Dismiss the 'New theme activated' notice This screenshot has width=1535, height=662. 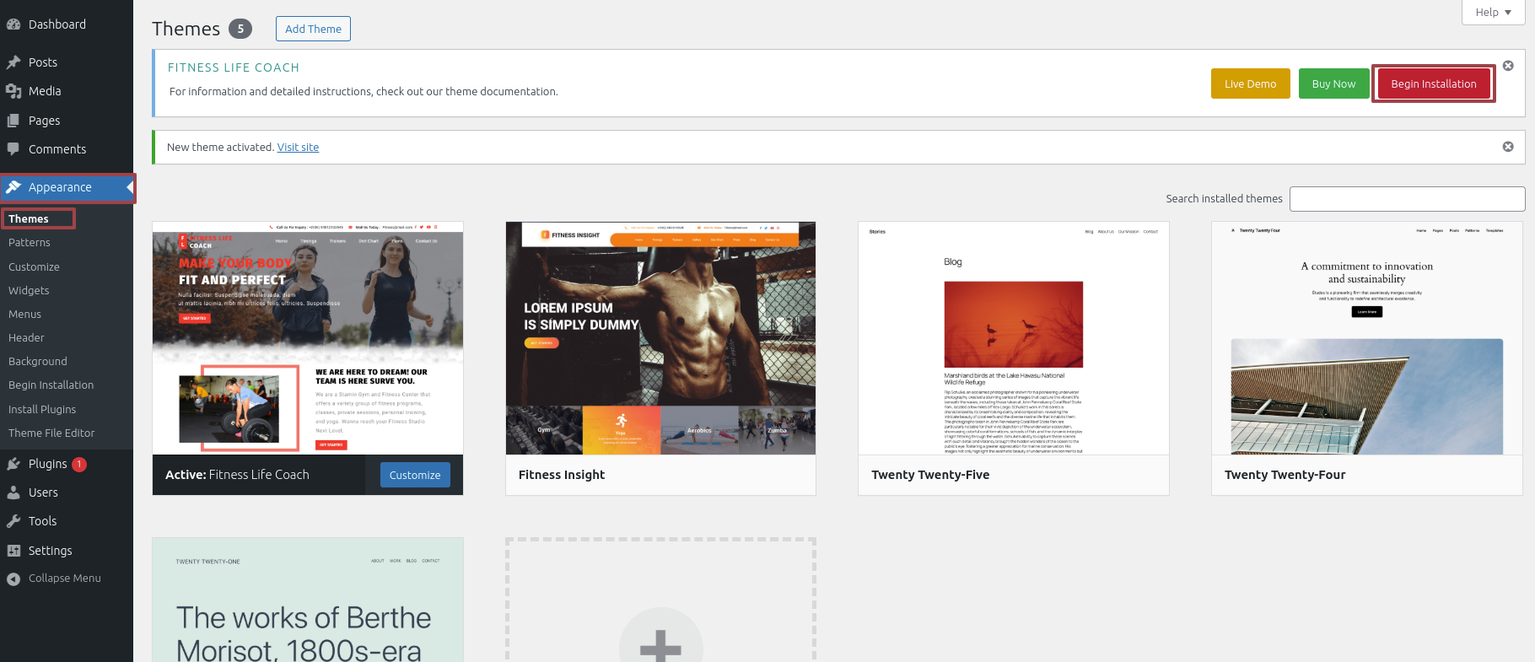(x=1508, y=147)
